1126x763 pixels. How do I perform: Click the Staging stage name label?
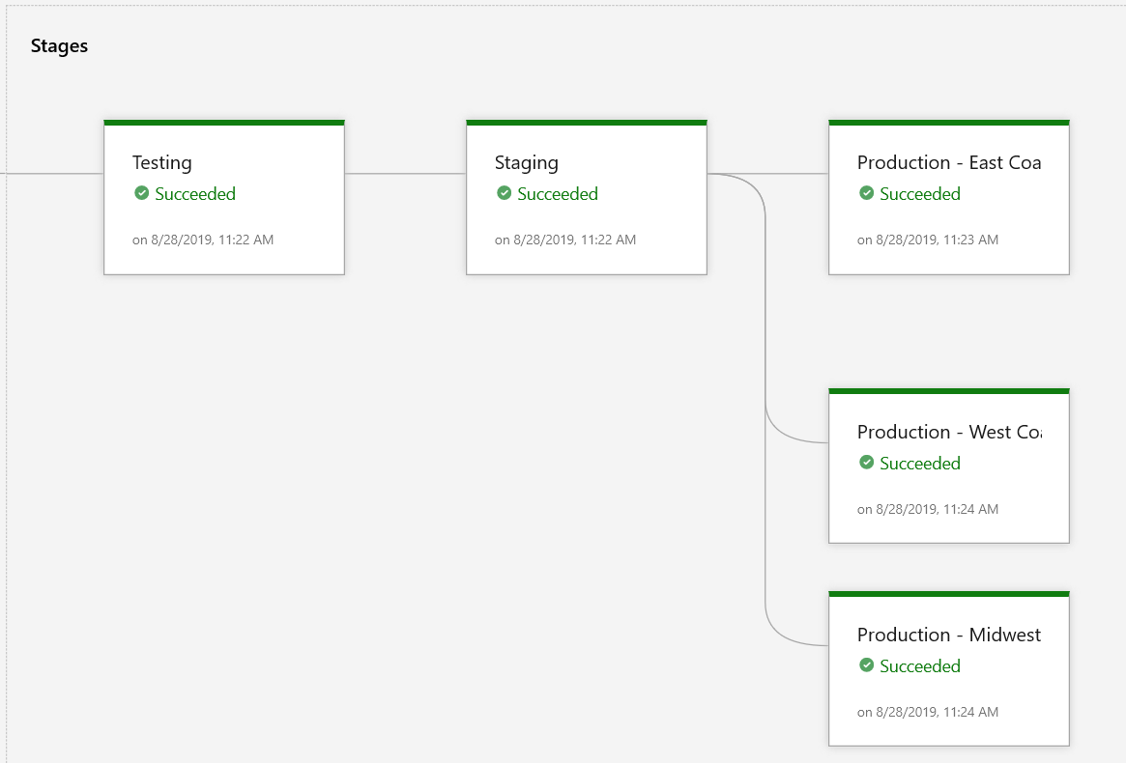[526, 162]
